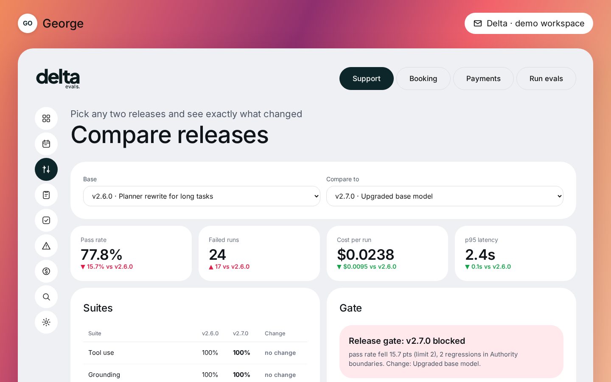Switch to the Payments tab
This screenshot has width=611, height=382.
(x=483, y=79)
